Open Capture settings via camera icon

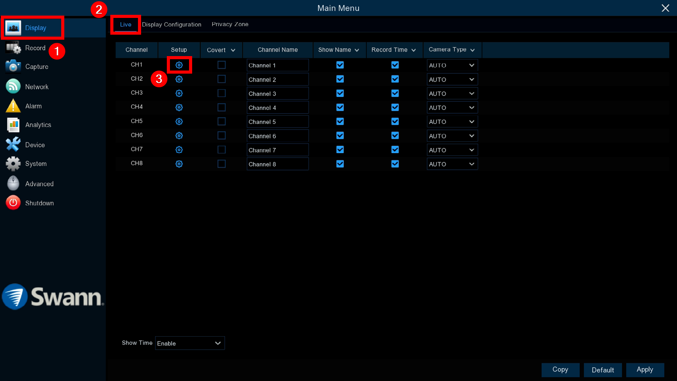13,67
